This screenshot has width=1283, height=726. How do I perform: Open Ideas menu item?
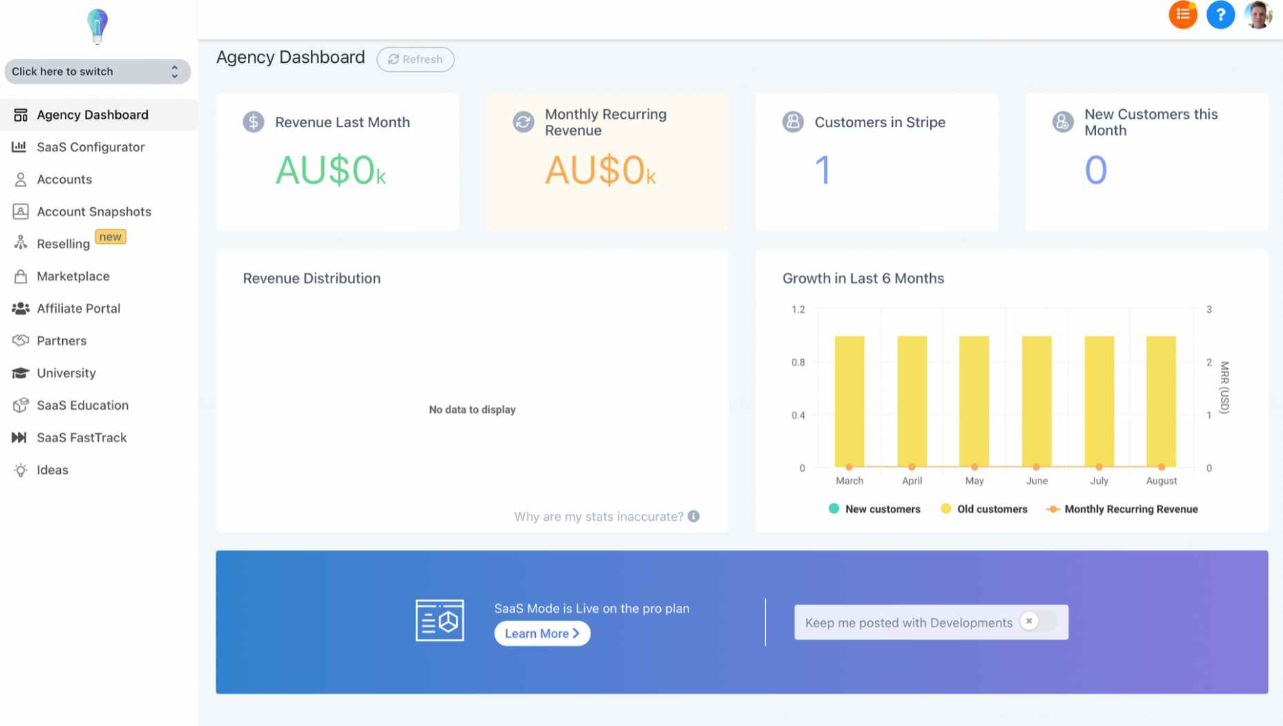tap(99, 470)
